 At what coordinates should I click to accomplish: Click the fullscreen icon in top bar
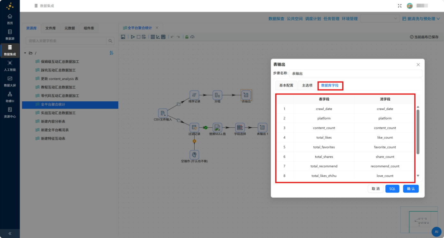click(400, 6)
